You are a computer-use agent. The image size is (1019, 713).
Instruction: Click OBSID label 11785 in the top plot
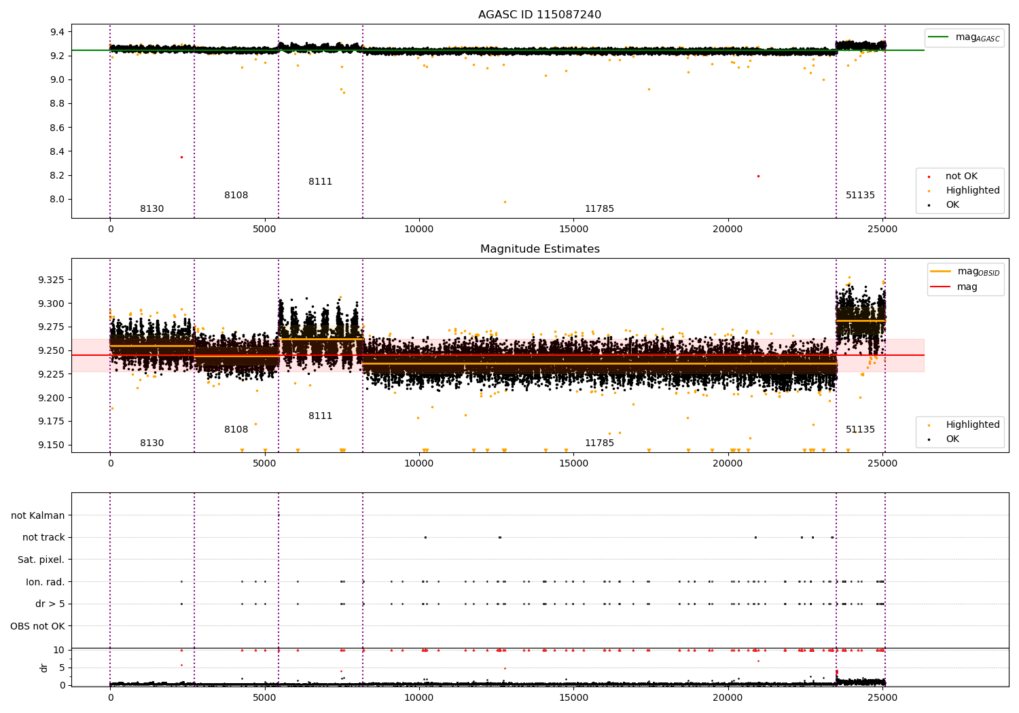[599, 209]
